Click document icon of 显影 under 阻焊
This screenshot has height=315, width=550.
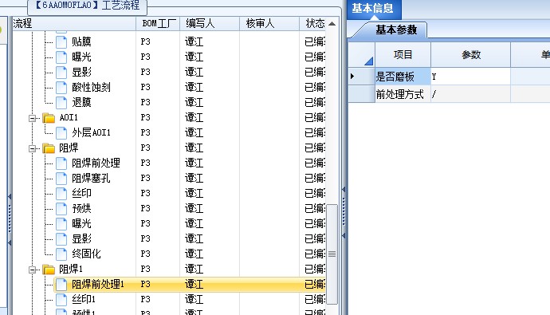point(61,239)
